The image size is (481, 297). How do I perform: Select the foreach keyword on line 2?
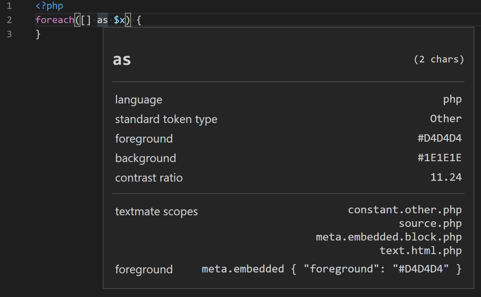coord(55,20)
